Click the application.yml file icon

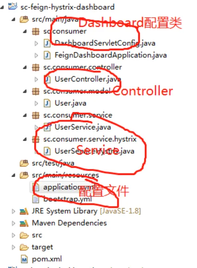coord(36,187)
